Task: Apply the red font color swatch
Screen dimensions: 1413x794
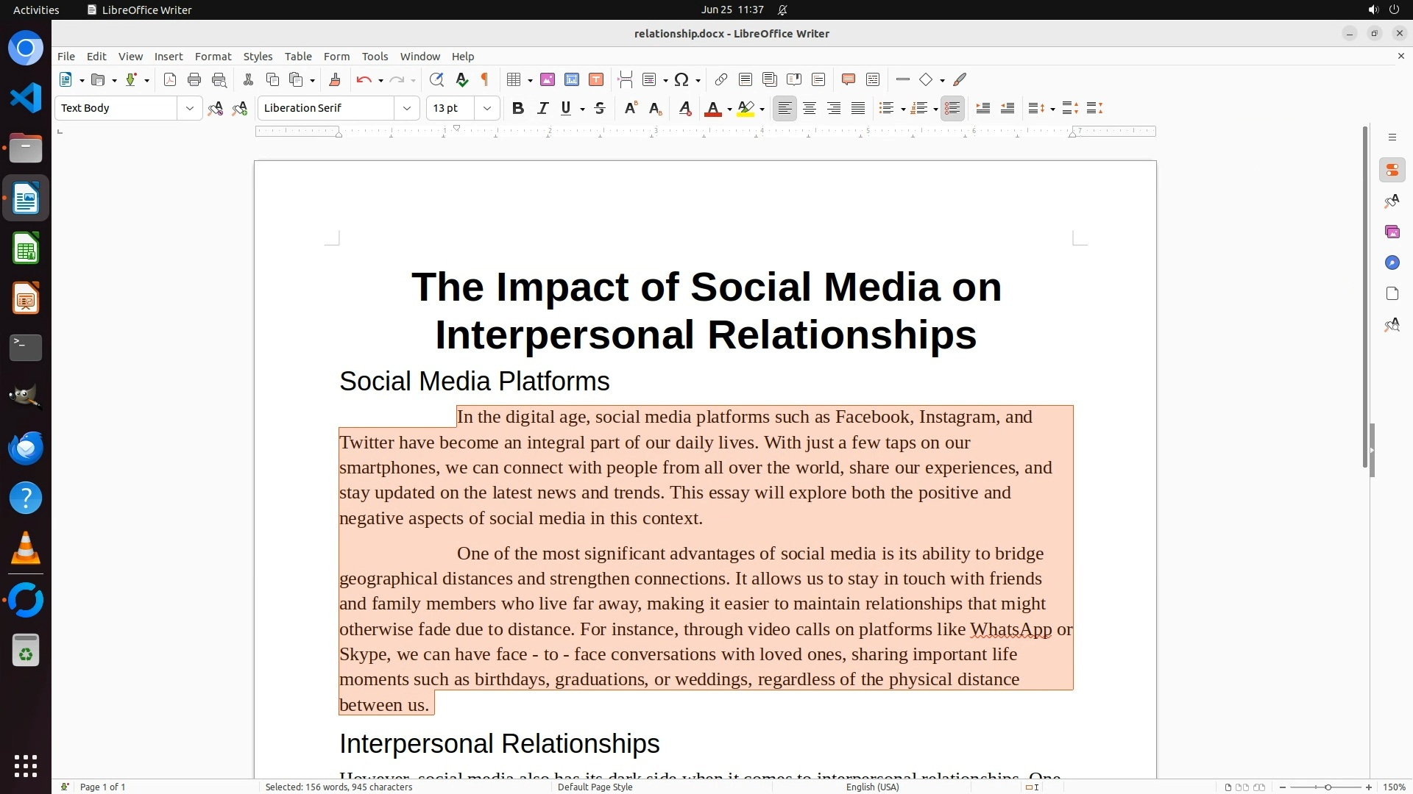Action: pyautogui.click(x=712, y=108)
